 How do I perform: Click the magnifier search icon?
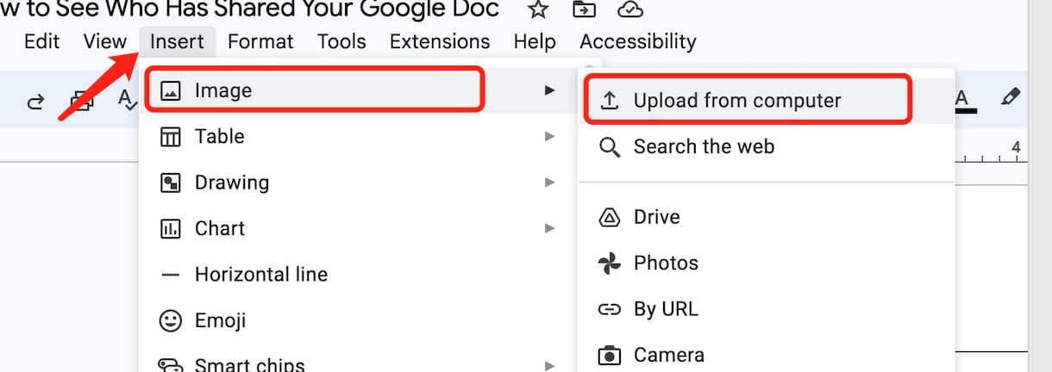(610, 147)
